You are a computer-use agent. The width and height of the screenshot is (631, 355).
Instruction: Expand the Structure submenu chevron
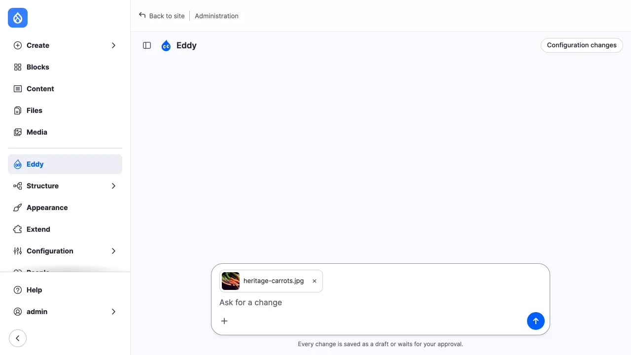click(x=113, y=186)
